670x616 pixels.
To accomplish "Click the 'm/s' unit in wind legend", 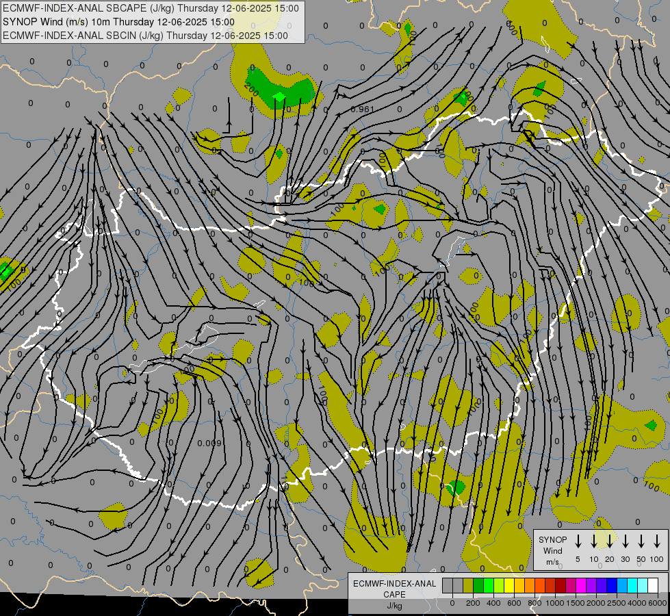I will [552, 562].
